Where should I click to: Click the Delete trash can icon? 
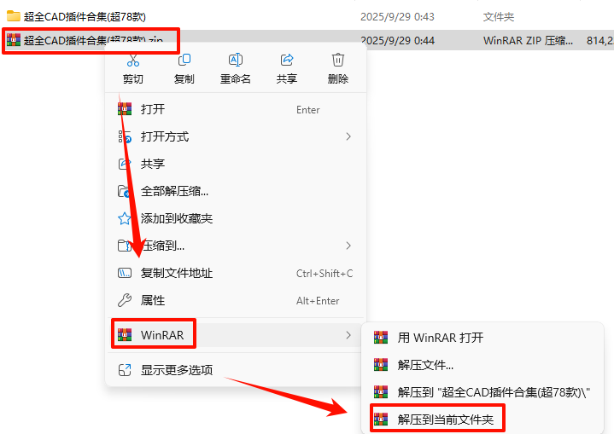(338, 60)
